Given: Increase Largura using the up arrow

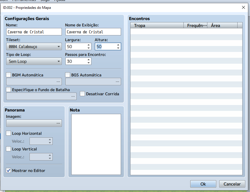Looking at the screenshot, I should coord(89,45).
